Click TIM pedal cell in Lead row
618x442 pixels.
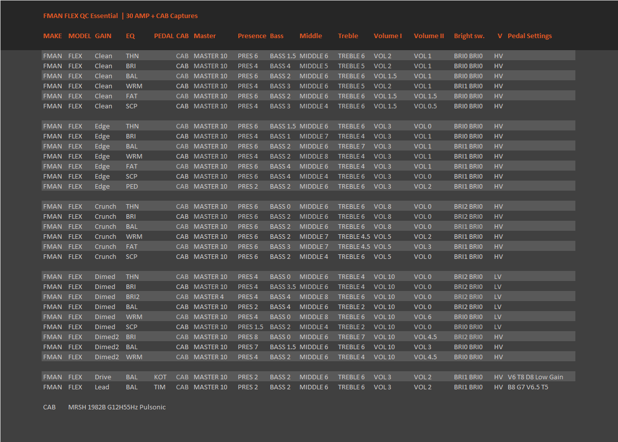point(159,387)
